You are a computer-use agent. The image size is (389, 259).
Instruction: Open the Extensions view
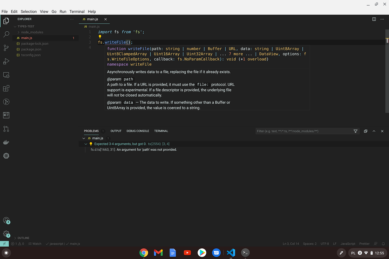coord(6,88)
